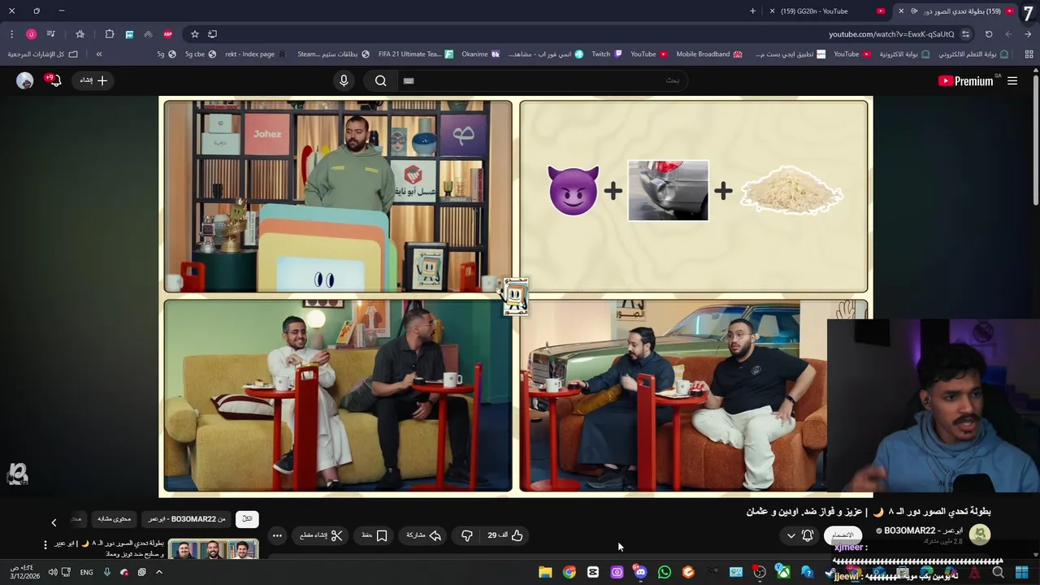Click the YouTube search magnifier button
Image resolution: width=1040 pixels, height=585 pixels.
pyautogui.click(x=381, y=80)
